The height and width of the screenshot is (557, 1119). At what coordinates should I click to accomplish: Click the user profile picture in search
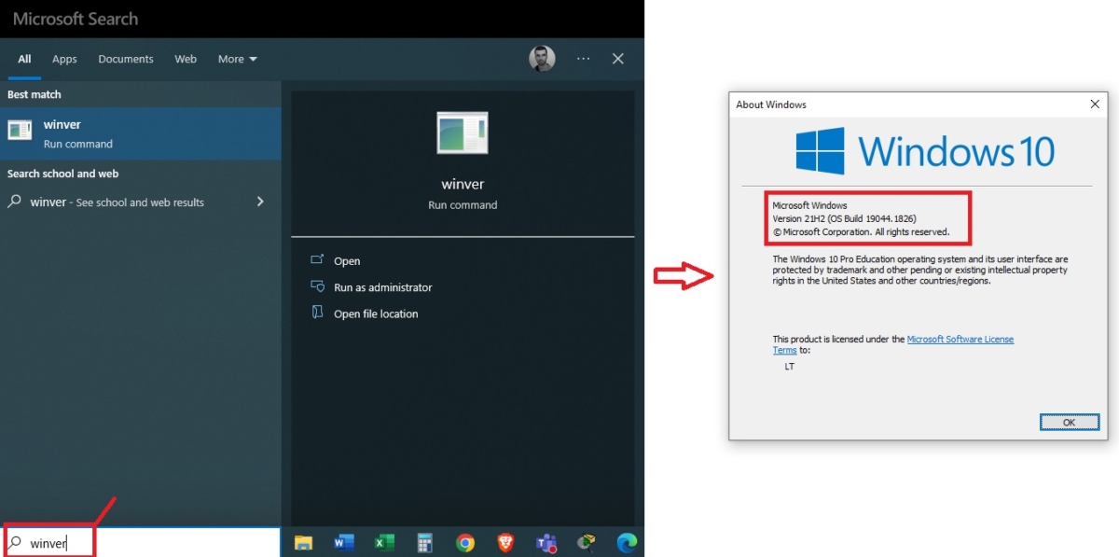pyautogui.click(x=542, y=59)
